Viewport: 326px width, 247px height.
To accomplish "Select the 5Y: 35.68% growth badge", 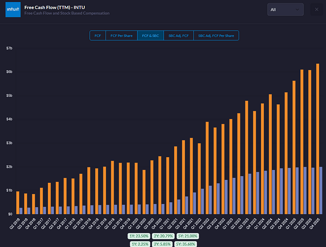I will (186, 244).
